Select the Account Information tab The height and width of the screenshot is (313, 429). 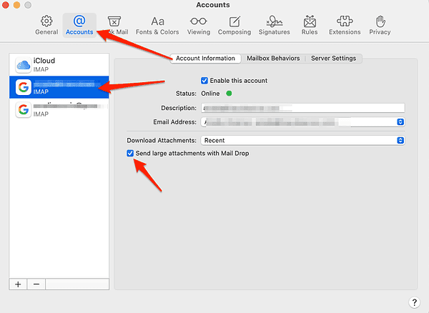(x=205, y=58)
